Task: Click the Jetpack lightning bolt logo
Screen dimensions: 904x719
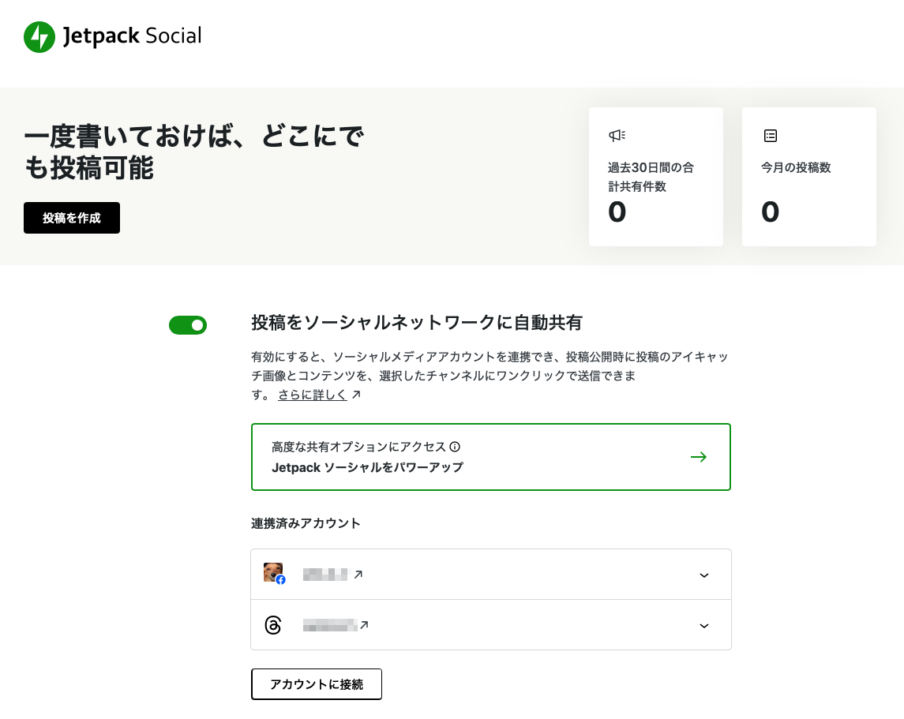Action: [39, 37]
